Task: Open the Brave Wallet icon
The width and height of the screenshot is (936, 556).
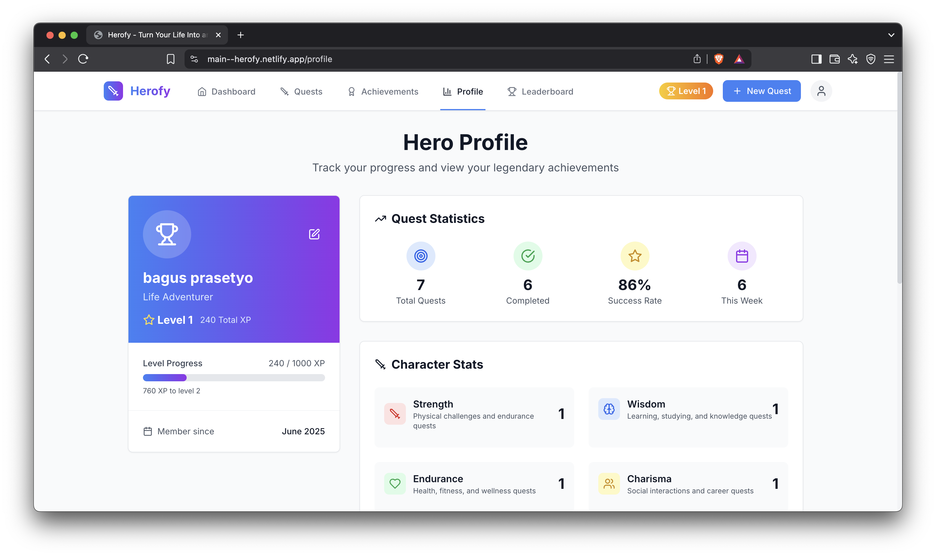Action: click(834, 59)
